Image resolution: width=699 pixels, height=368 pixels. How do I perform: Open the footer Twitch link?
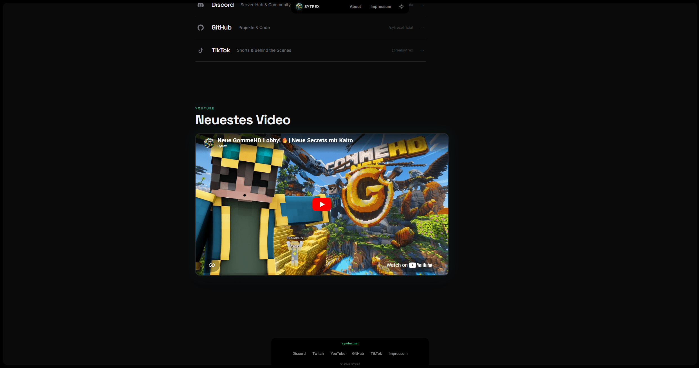click(318, 354)
